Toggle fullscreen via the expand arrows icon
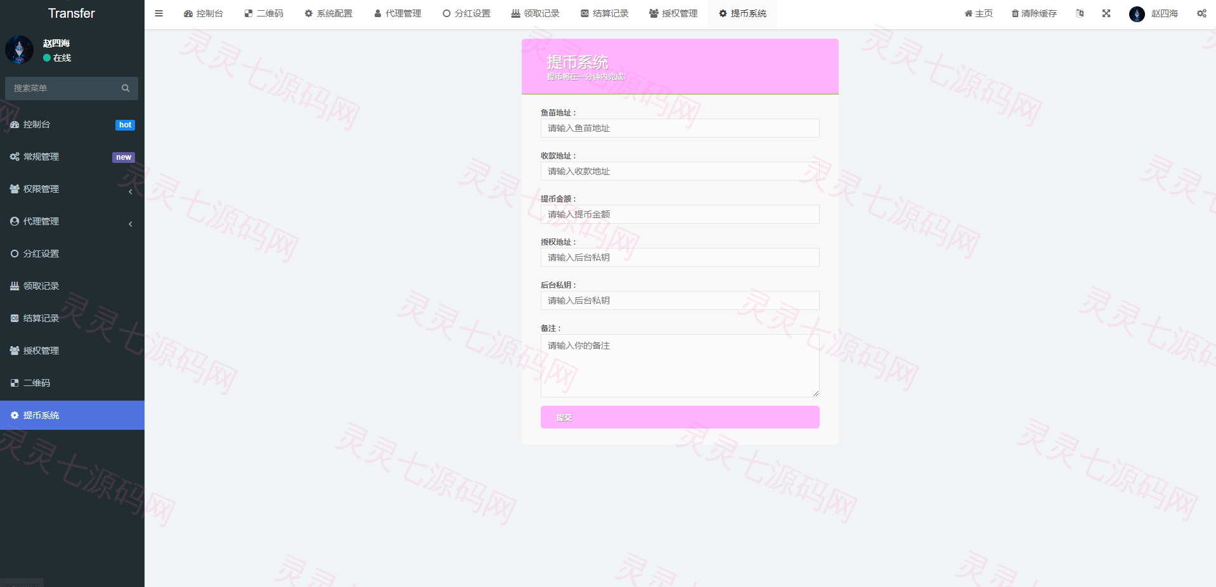Image resolution: width=1216 pixels, height=587 pixels. pos(1106,13)
